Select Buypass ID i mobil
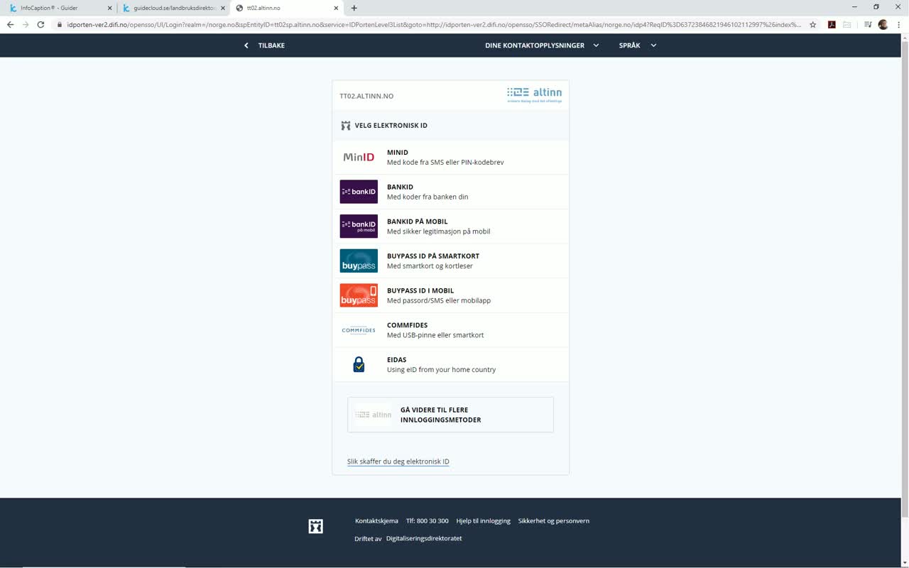 pyautogui.click(x=451, y=295)
